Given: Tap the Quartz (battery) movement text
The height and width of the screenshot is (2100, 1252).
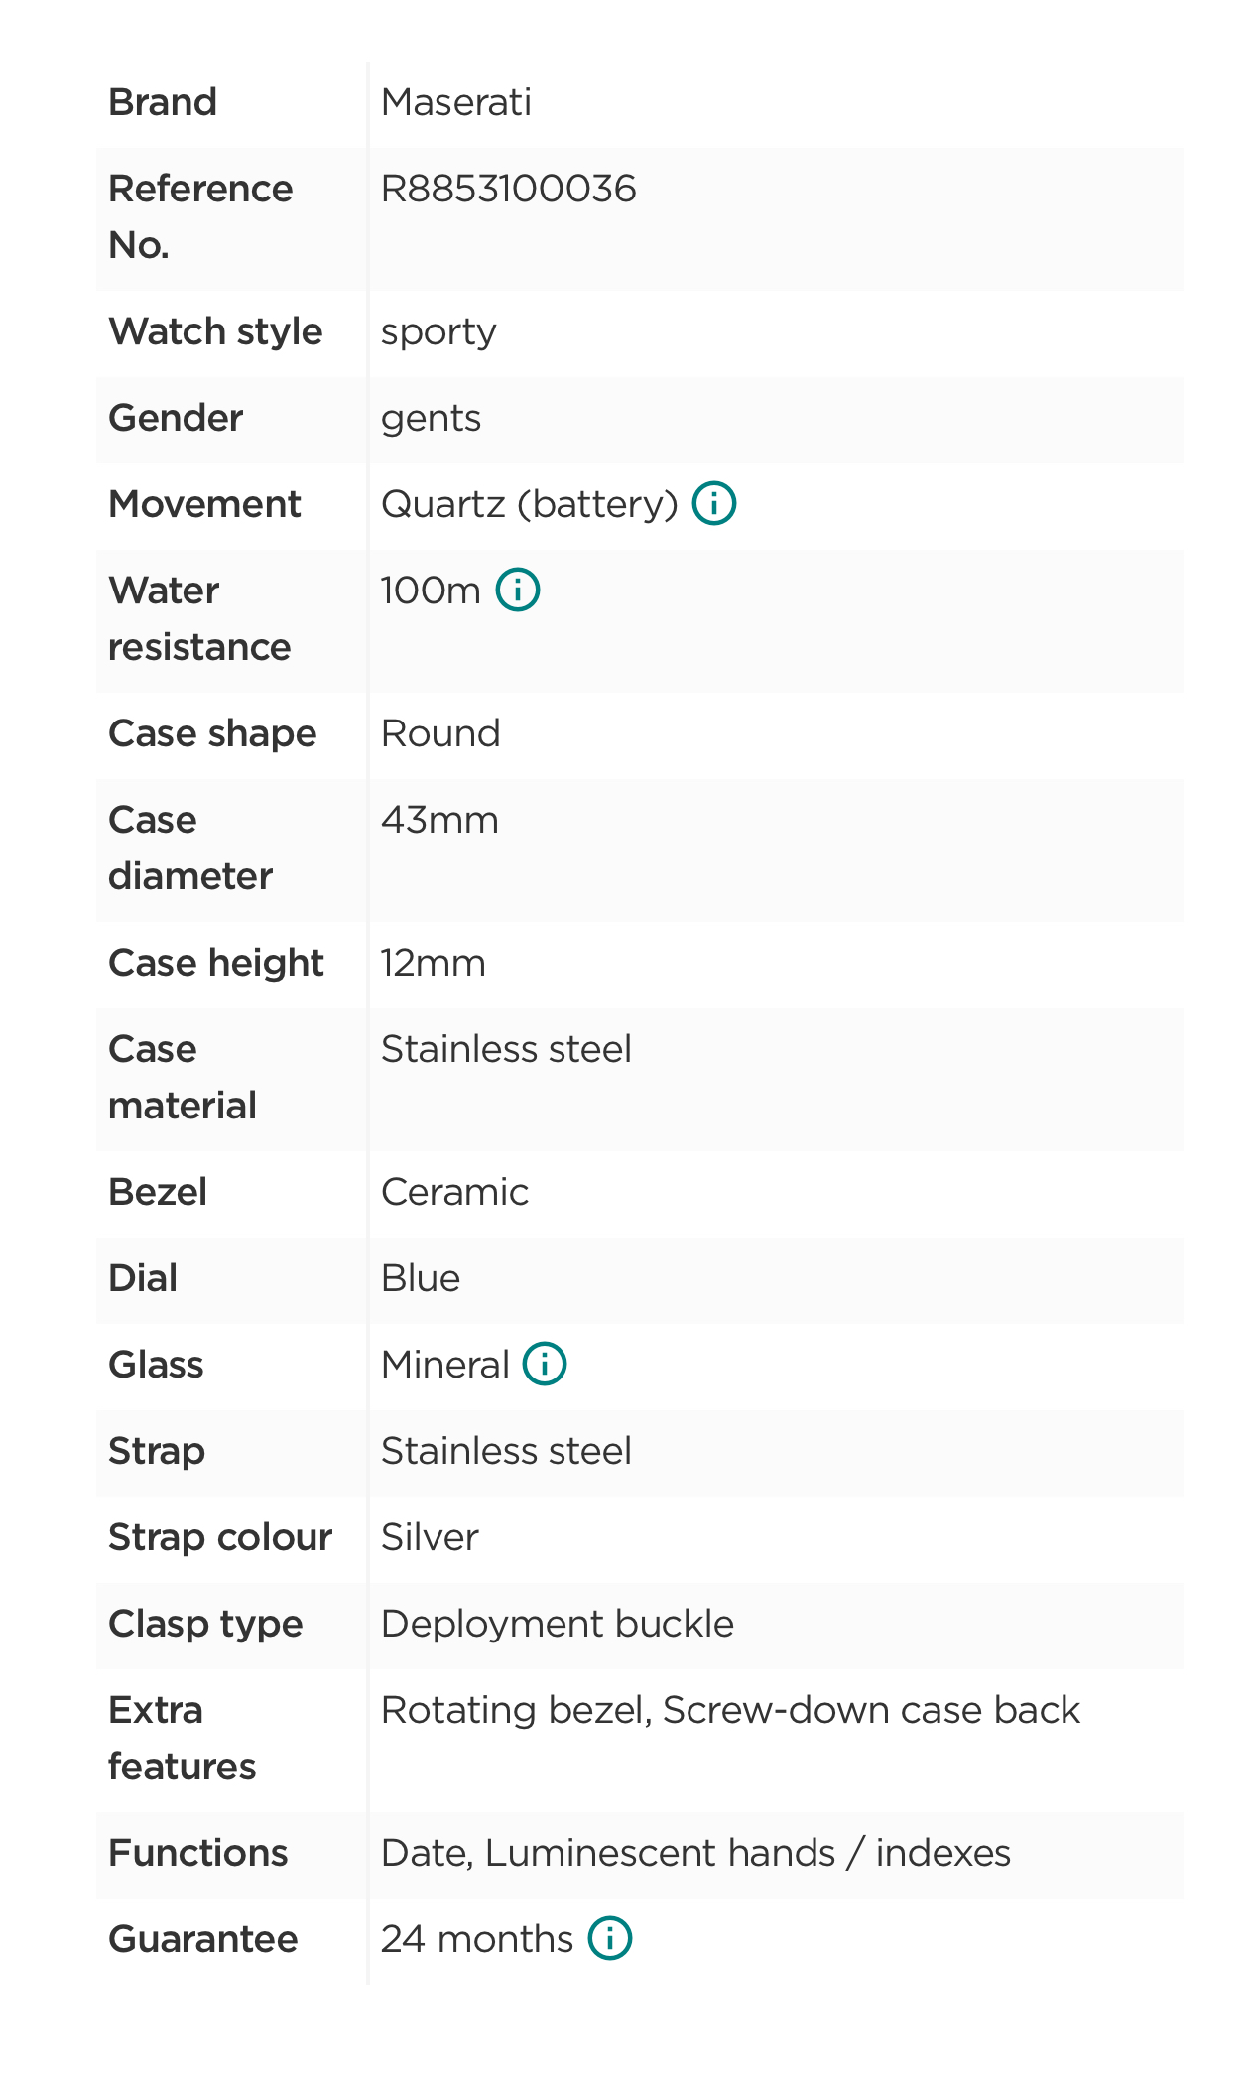Looking at the screenshot, I should [x=529, y=504].
